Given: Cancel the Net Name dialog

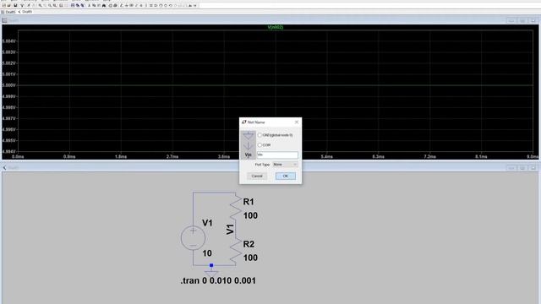Looking at the screenshot, I should (257, 176).
